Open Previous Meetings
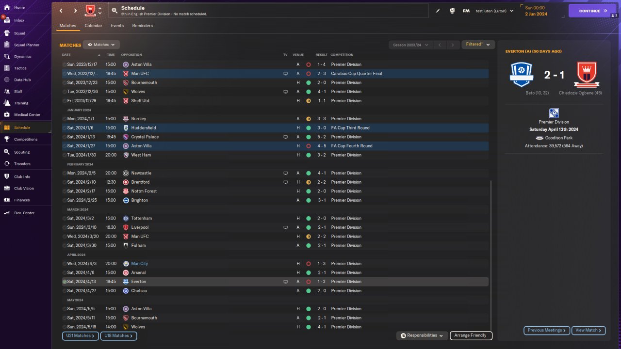The height and width of the screenshot is (349, 621). coord(546,330)
